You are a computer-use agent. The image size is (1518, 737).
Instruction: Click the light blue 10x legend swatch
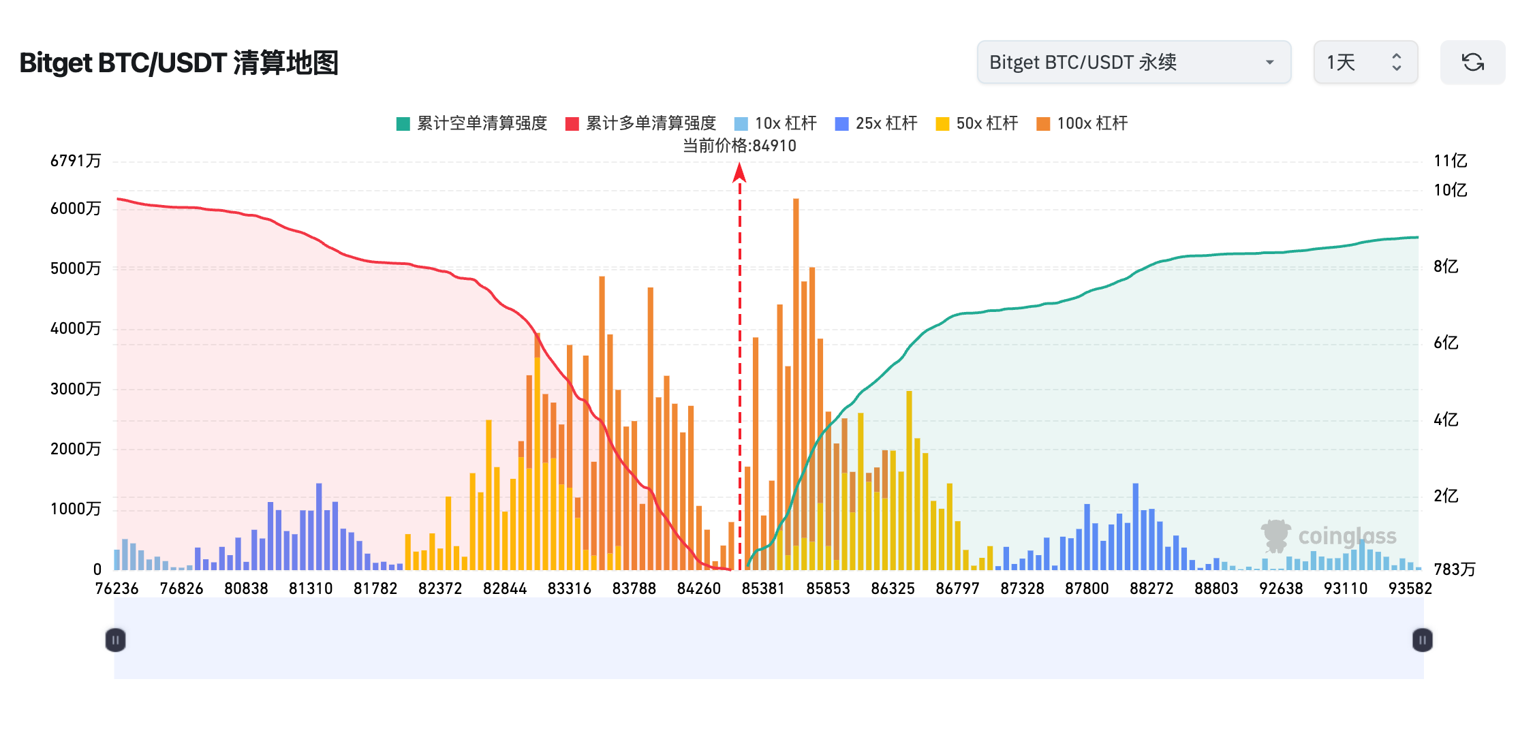tap(741, 124)
